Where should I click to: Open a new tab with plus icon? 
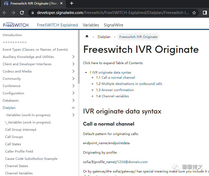click(x=72, y=3)
